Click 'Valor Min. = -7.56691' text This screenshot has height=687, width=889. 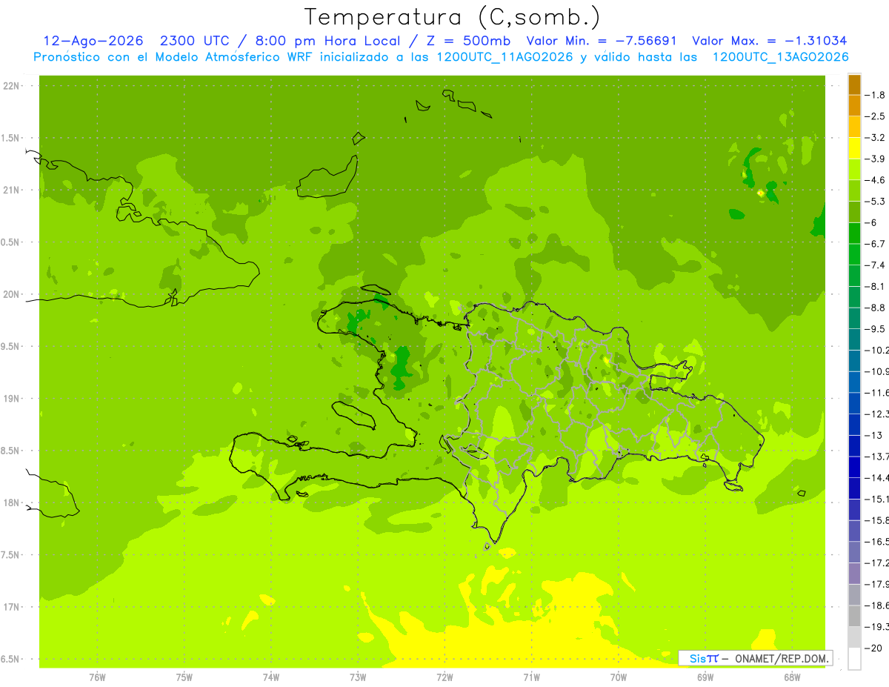pos(602,41)
